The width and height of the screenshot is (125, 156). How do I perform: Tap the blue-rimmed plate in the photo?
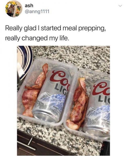pyautogui.click(x=25, y=62)
